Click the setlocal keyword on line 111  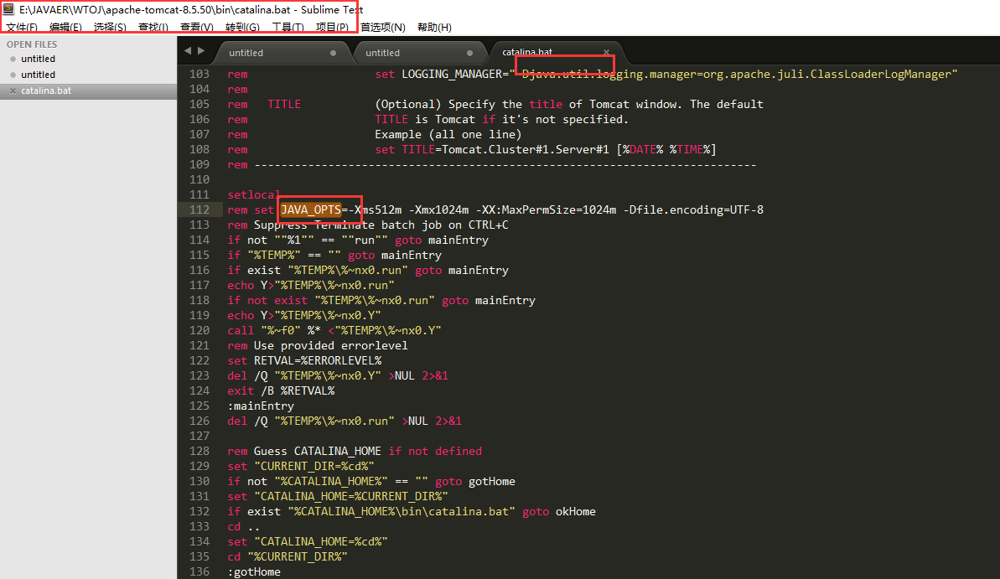point(254,194)
